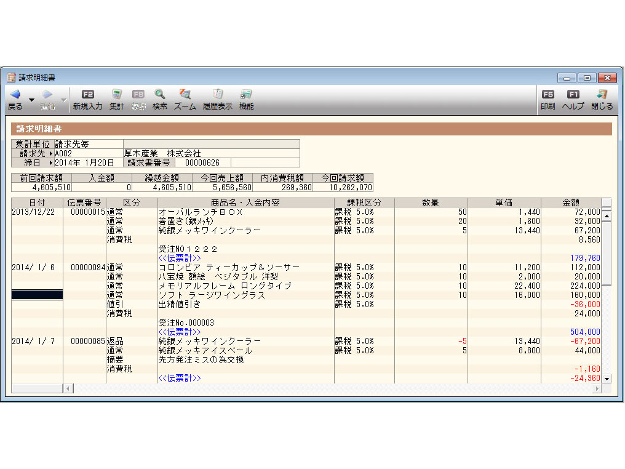Open the 締日 date picker arrow
The image size is (625, 469).
tap(50, 162)
